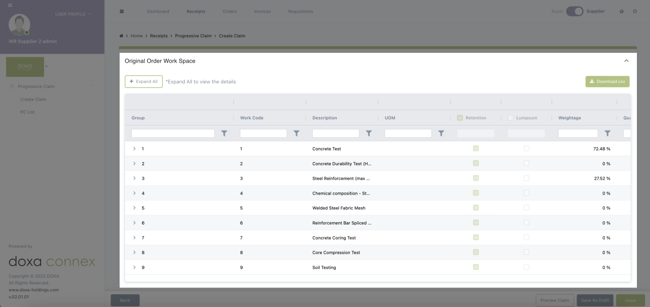
Task: Open the Orders menu tab
Action: pos(230,12)
